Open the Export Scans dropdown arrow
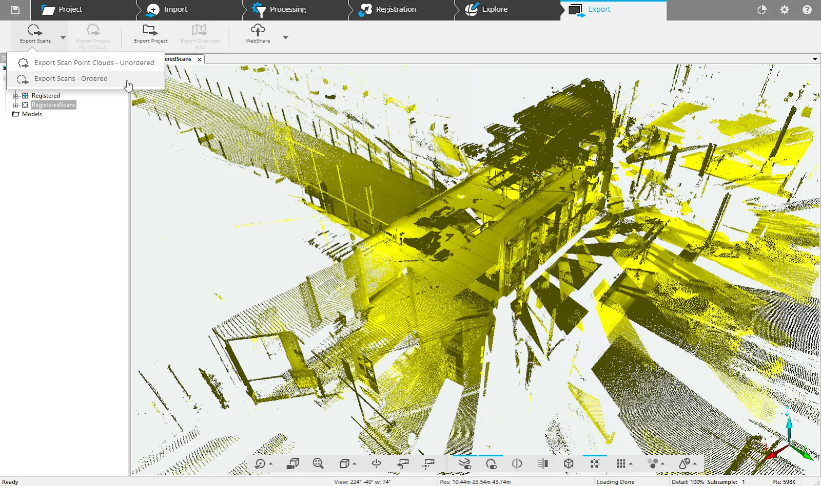Viewport: 821px width, 486px height. pos(63,37)
